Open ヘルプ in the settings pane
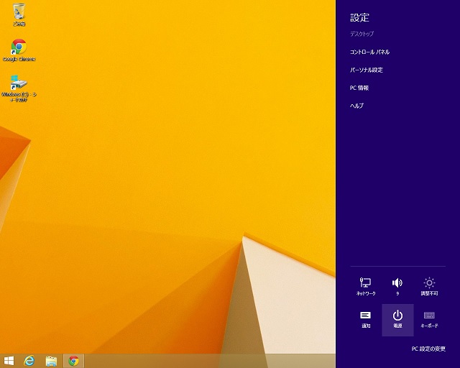 pos(356,106)
